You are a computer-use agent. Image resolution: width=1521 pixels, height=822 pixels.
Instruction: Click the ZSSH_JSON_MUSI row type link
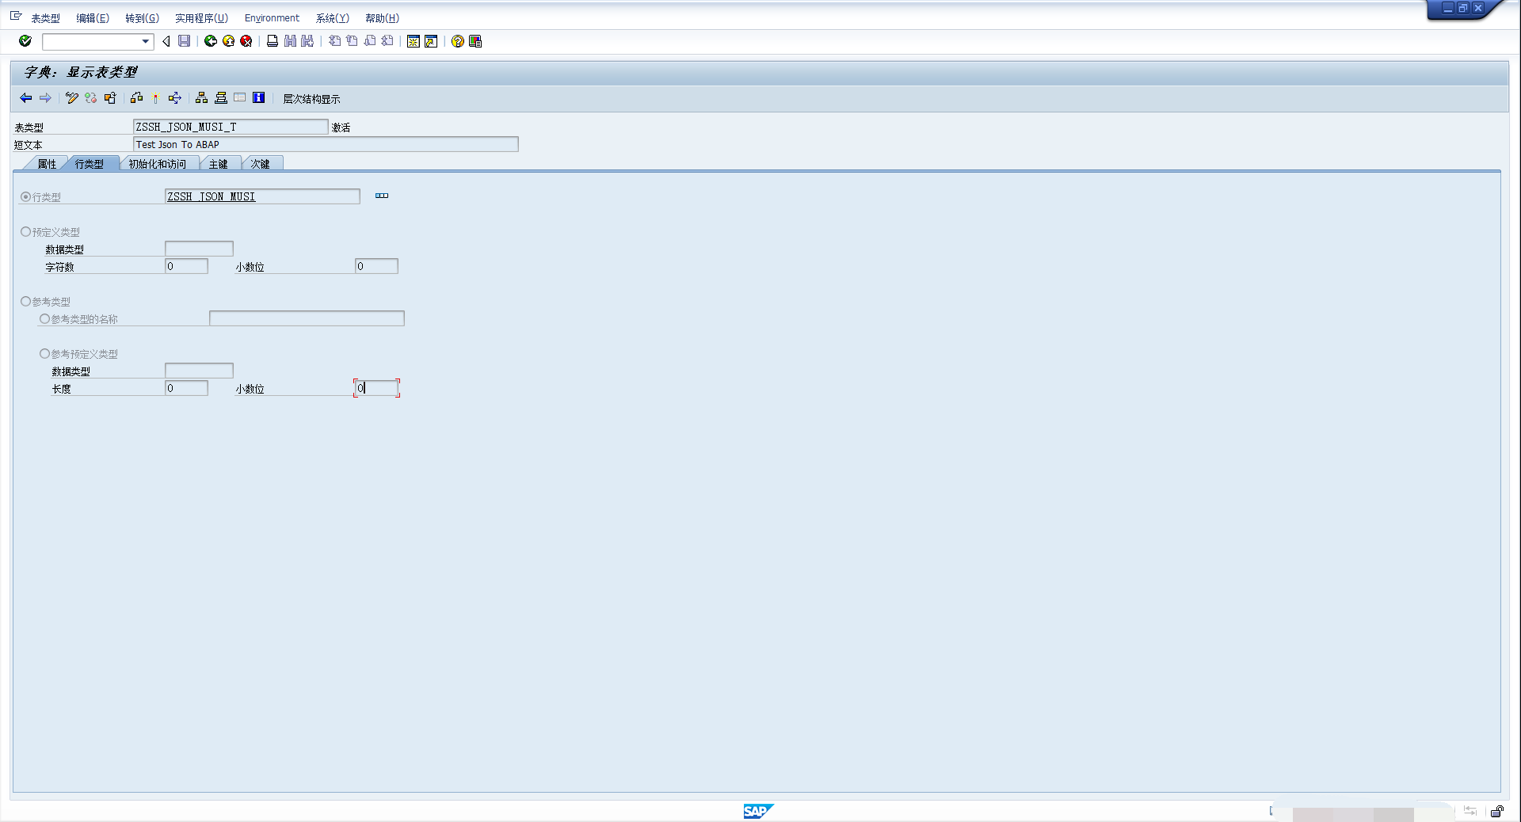coord(212,196)
